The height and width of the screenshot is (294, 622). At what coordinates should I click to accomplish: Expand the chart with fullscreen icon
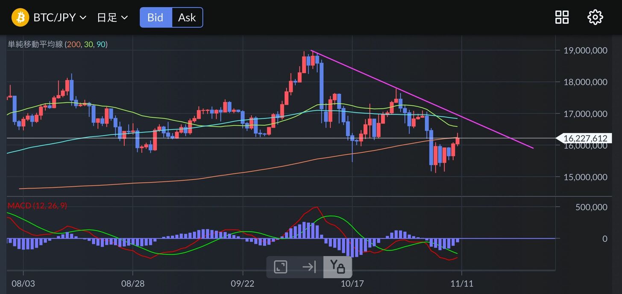[281, 267]
